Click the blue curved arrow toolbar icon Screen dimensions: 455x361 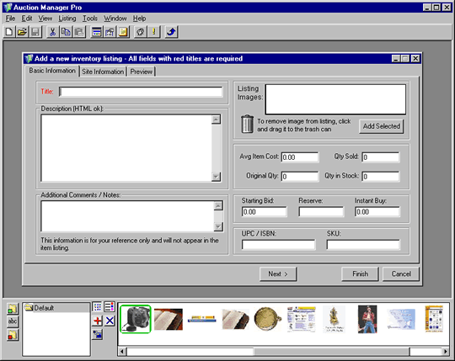click(171, 32)
